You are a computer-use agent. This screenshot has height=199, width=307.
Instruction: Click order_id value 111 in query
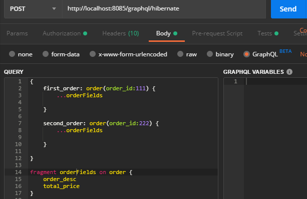[141, 88]
